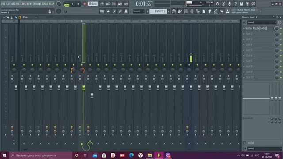Open the Piano roll view icon
Image resolution: width=283 pixels, height=159 pixels.
click(x=180, y=11)
